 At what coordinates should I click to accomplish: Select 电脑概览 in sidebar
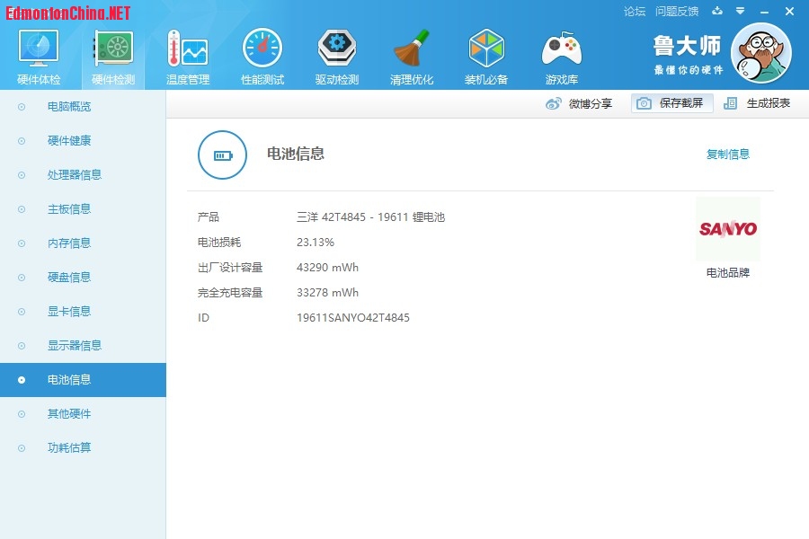(83, 107)
